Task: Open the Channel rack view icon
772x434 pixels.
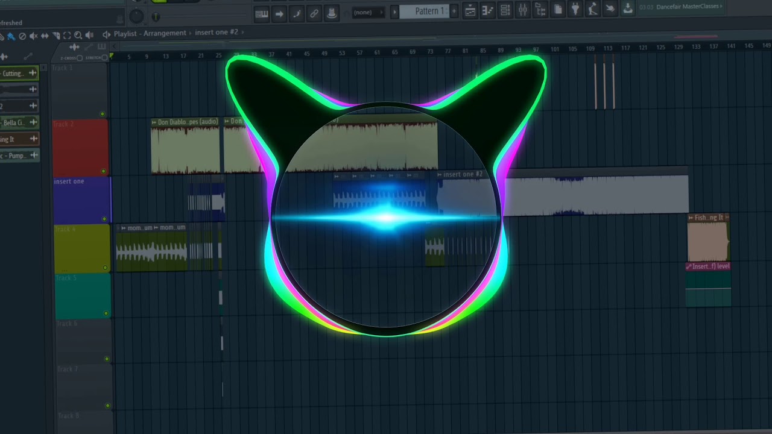Action: coord(505,10)
